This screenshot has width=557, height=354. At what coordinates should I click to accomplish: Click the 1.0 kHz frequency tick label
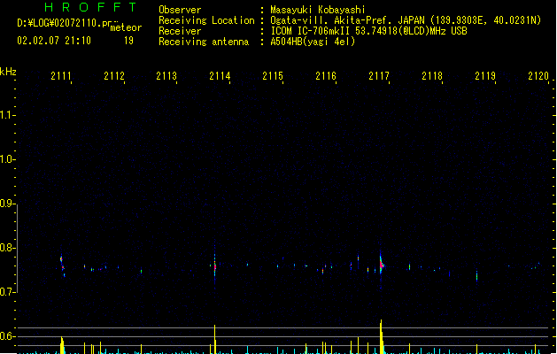[6, 159]
